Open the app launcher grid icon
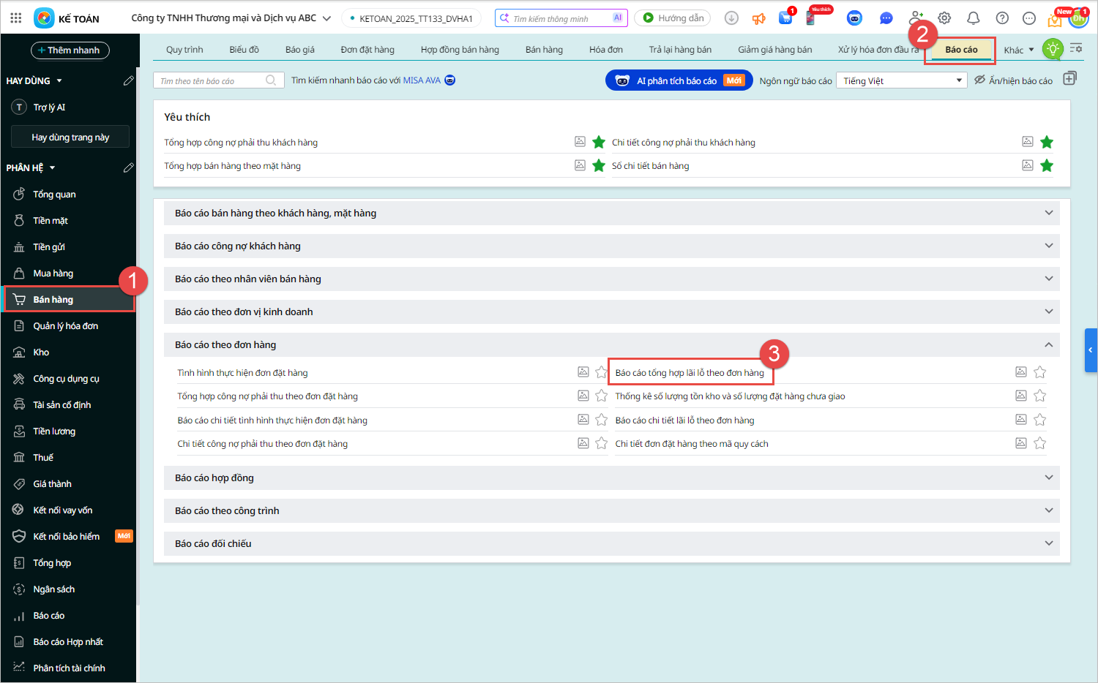This screenshot has width=1098, height=683. (x=16, y=18)
